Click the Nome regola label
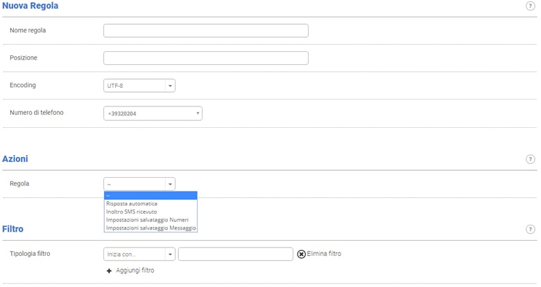Image resolution: width=541 pixels, height=287 pixels. [28, 30]
